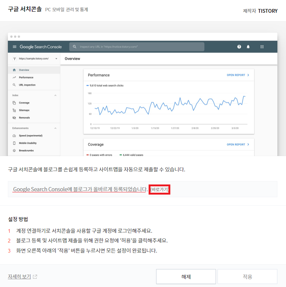Click the 구글 서치콘솔 plugin title
286x287 pixels.
point(25,9)
